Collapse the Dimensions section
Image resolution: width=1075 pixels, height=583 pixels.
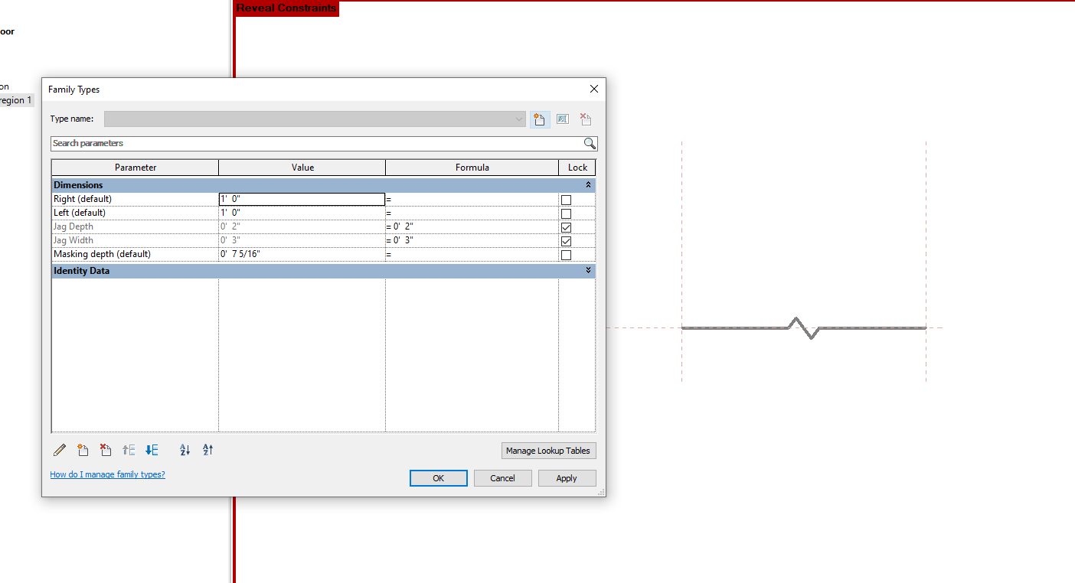tap(587, 184)
